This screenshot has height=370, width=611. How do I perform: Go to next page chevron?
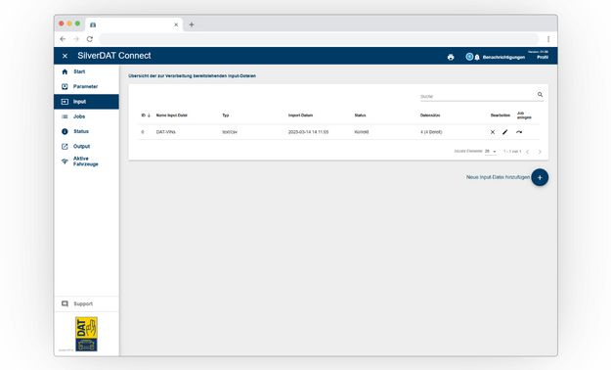[x=540, y=152]
